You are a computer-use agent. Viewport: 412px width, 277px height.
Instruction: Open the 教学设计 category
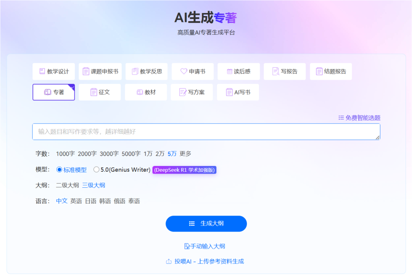tap(54, 71)
